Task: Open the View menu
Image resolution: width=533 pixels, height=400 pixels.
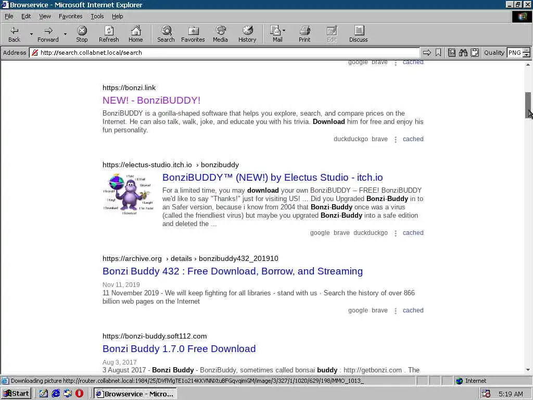Action: coord(45,16)
